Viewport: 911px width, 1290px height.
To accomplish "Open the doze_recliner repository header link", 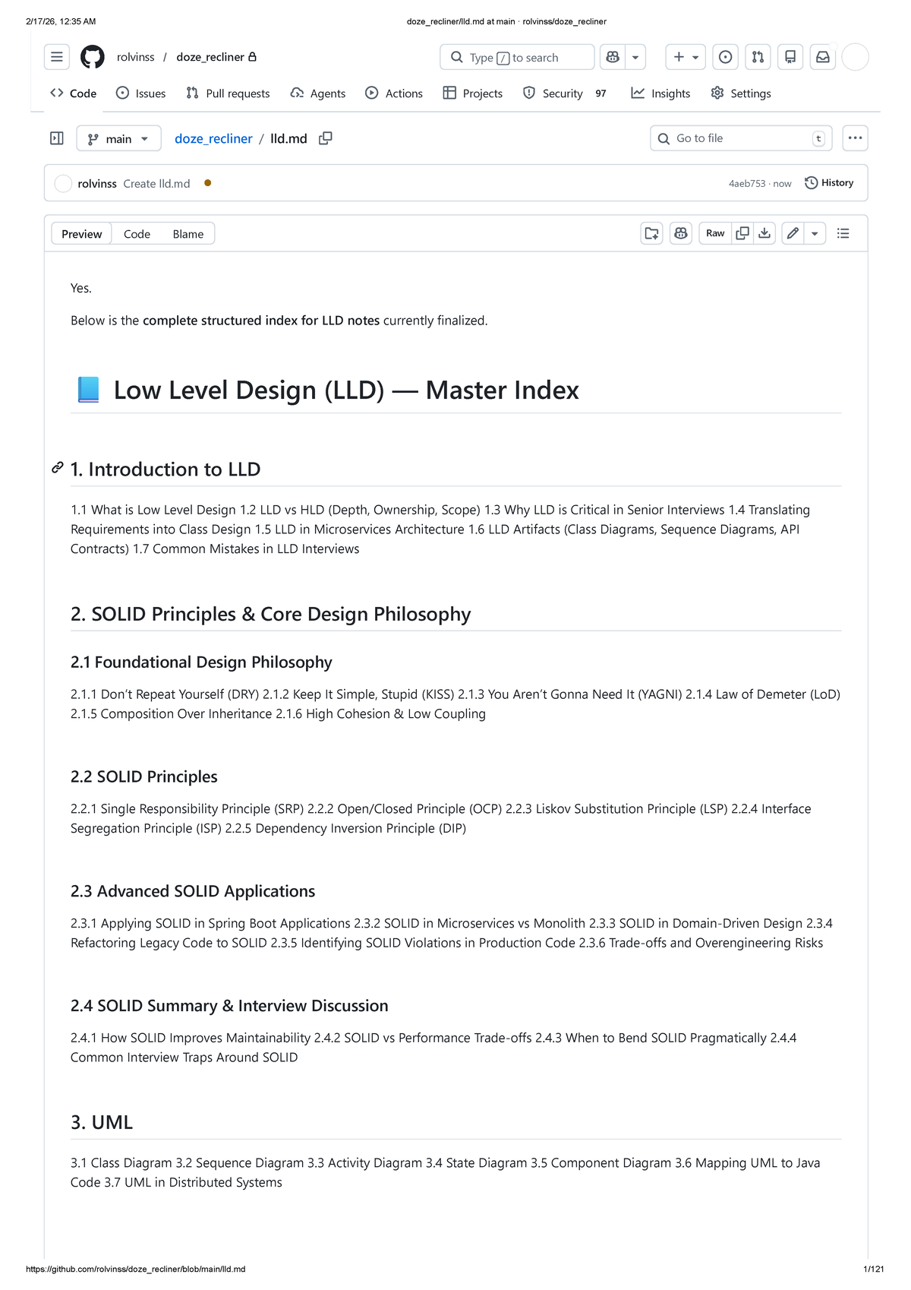I will (x=210, y=57).
